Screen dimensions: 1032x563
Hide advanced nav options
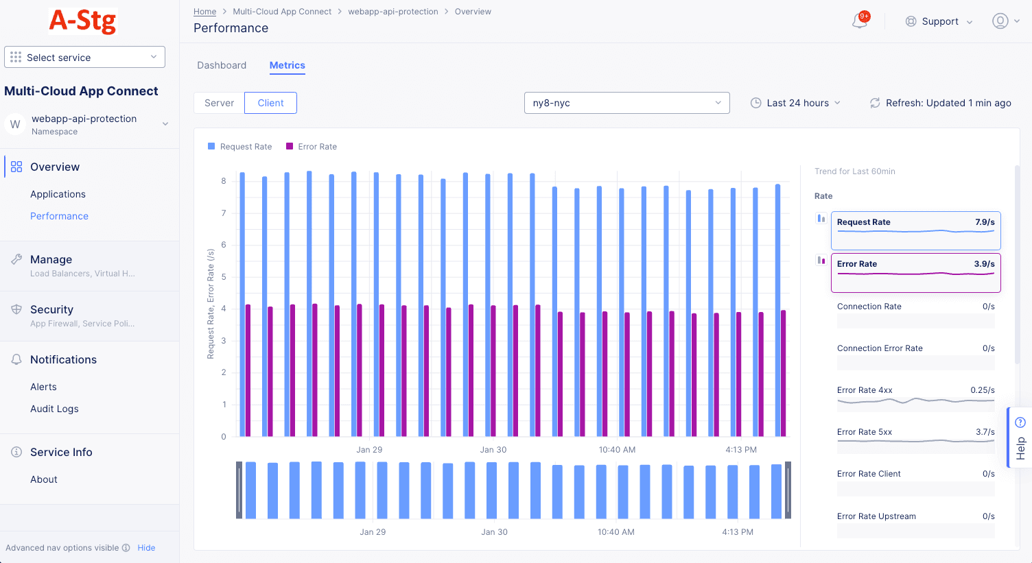(x=146, y=547)
